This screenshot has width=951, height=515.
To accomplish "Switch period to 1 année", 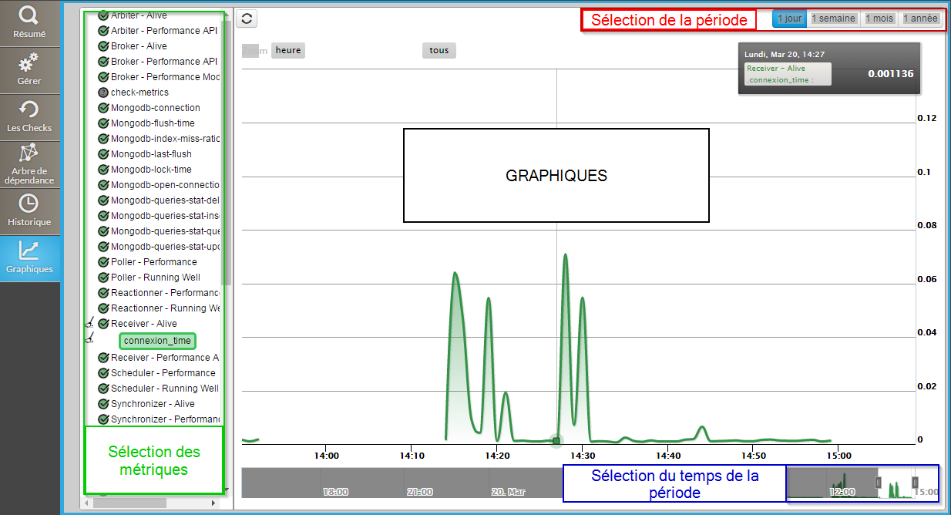I will click(x=920, y=19).
